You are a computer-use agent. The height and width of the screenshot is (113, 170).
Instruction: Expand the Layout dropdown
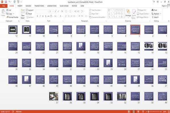(30, 10)
